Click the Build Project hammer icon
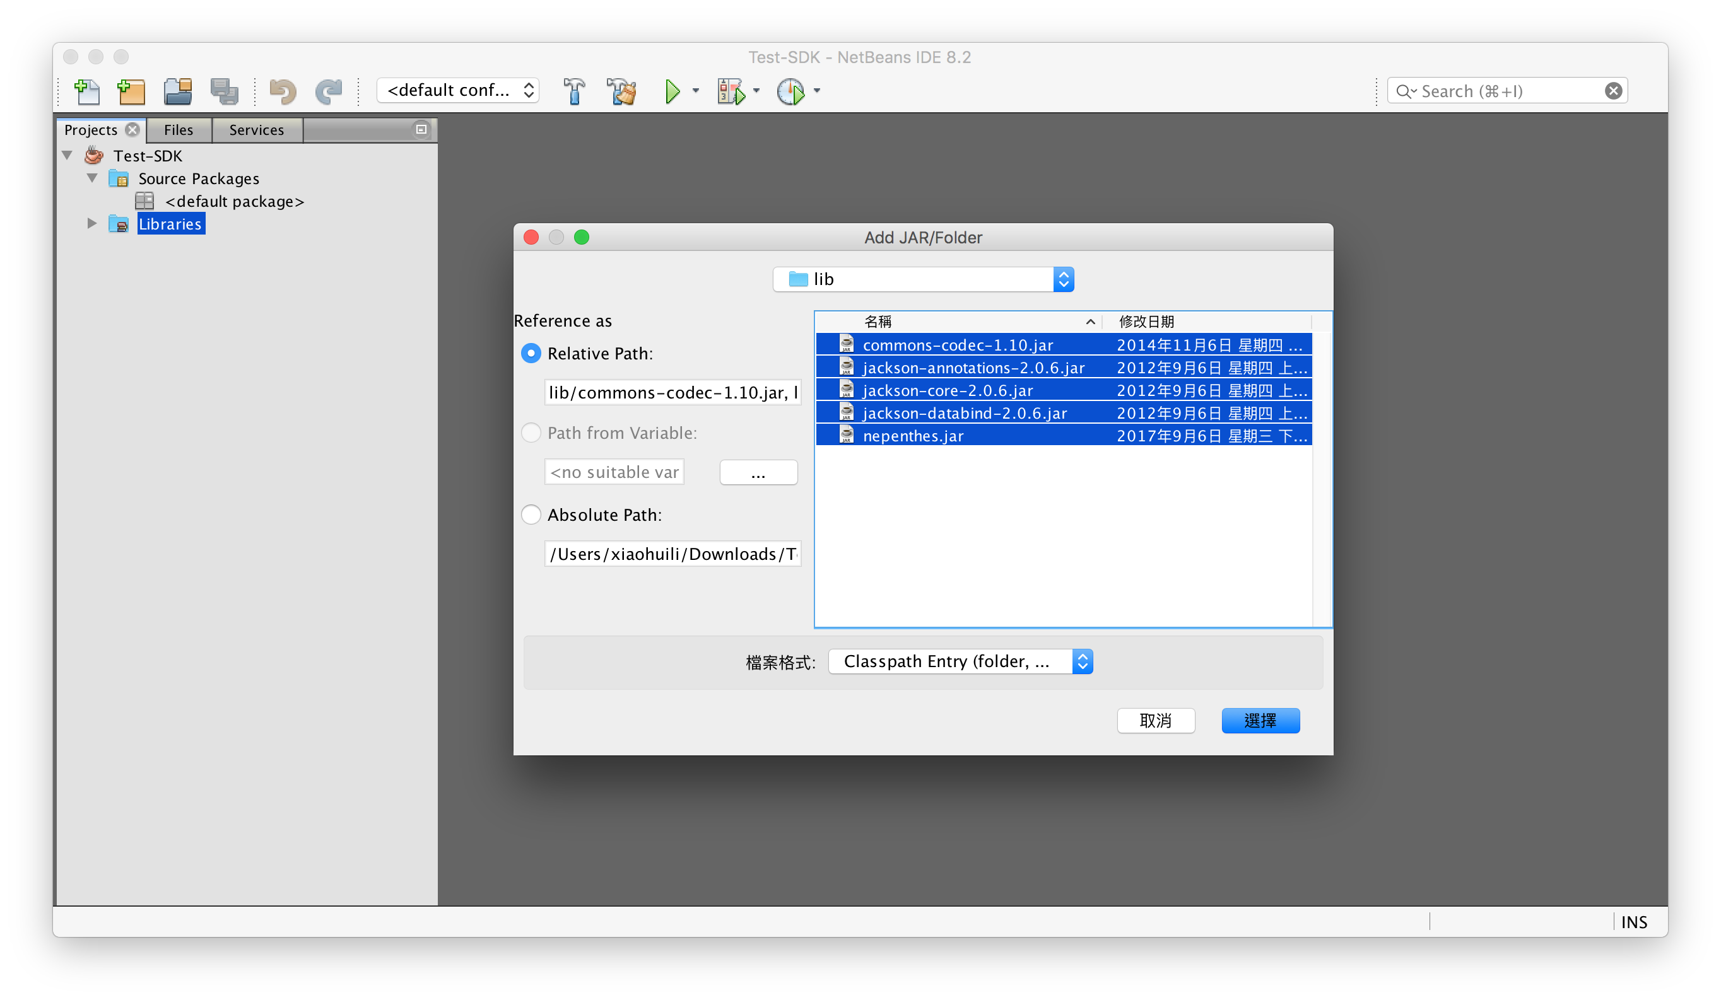The width and height of the screenshot is (1721, 1000). tap(574, 91)
